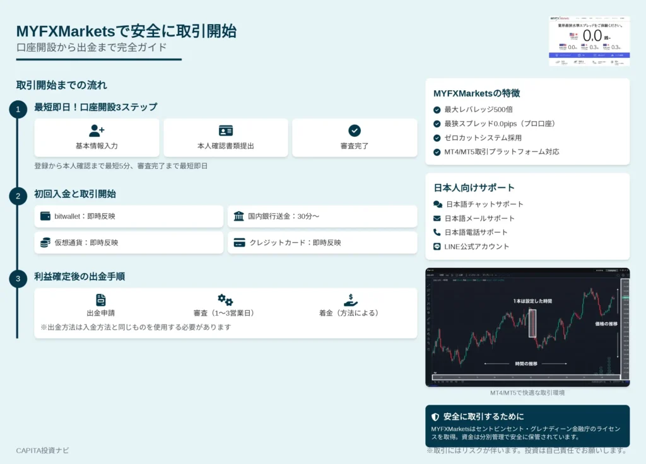This screenshot has height=464, width=646.
Task: Click the shield icon beside 安全に取引するために
Action: 435,417
